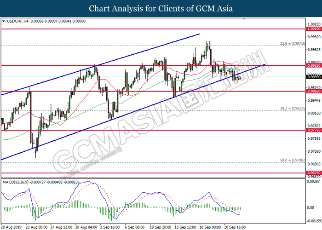Click the 30 Aug 04:00 time label
Image resolution: width=322 pixels, height=230 pixels.
click(x=86, y=227)
